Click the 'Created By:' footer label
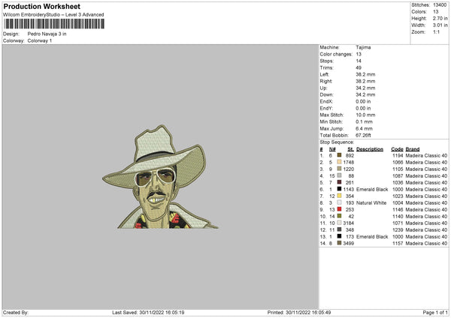451x318 pixels. [16, 312]
